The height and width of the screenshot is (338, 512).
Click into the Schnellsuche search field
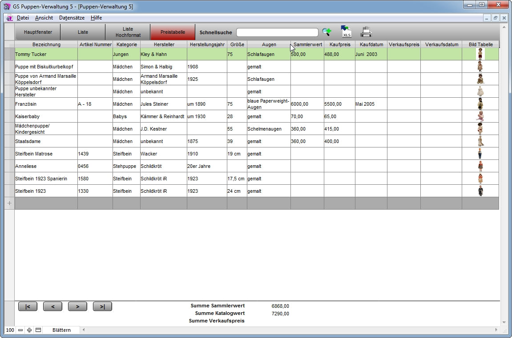point(277,32)
